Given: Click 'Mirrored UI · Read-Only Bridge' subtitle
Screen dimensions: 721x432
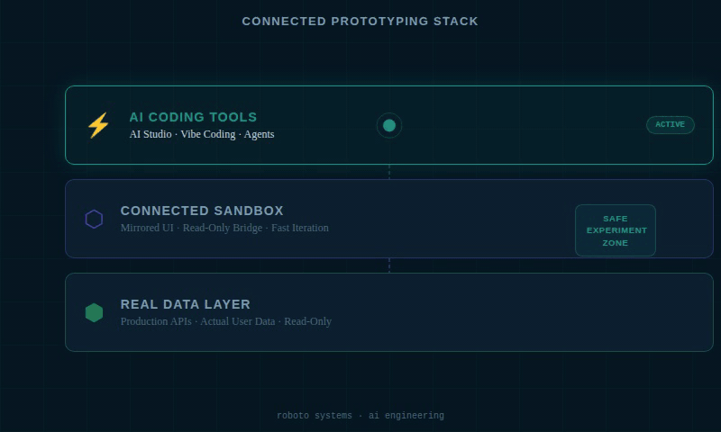Looking at the screenshot, I should coord(191,228).
